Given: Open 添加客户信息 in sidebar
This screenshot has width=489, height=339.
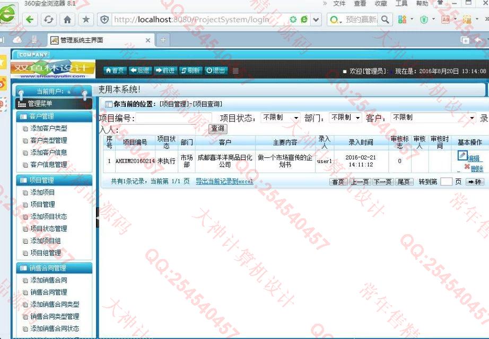Looking at the screenshot, I should [48, 153].
